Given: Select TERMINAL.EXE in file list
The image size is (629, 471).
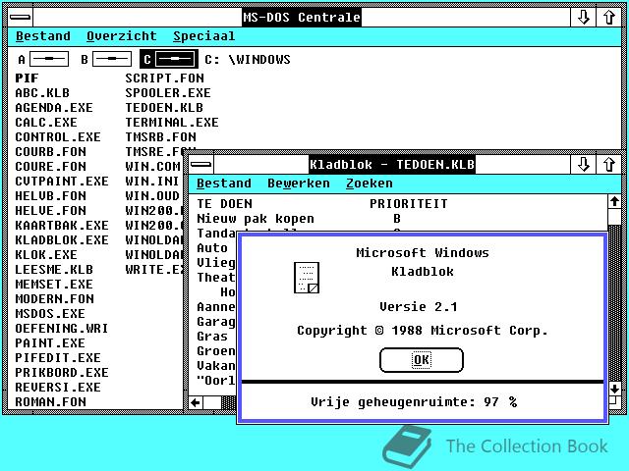Looking at the screenshot, I should tap(172, 123).
